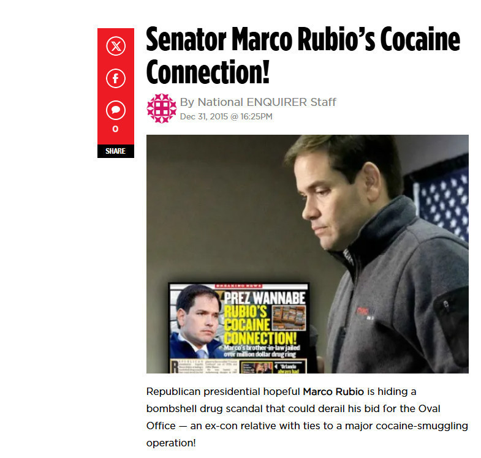
Task: Click the American flag in the photo background
Action: click(439, 198)
